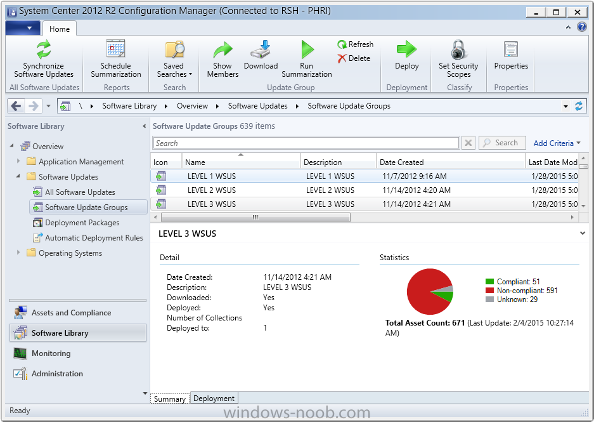Click Software Library in breadcrumb path
This screenshot has height=422, width=594.
129,106
